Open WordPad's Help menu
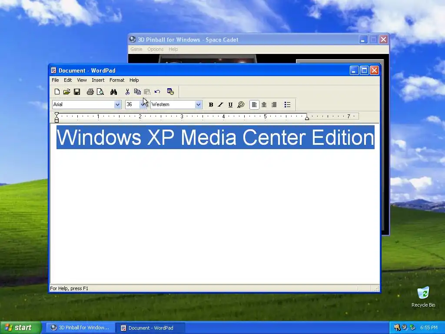The width and height of the screenshot is (445, 334). pyautogui.click(x=134, y=80)
